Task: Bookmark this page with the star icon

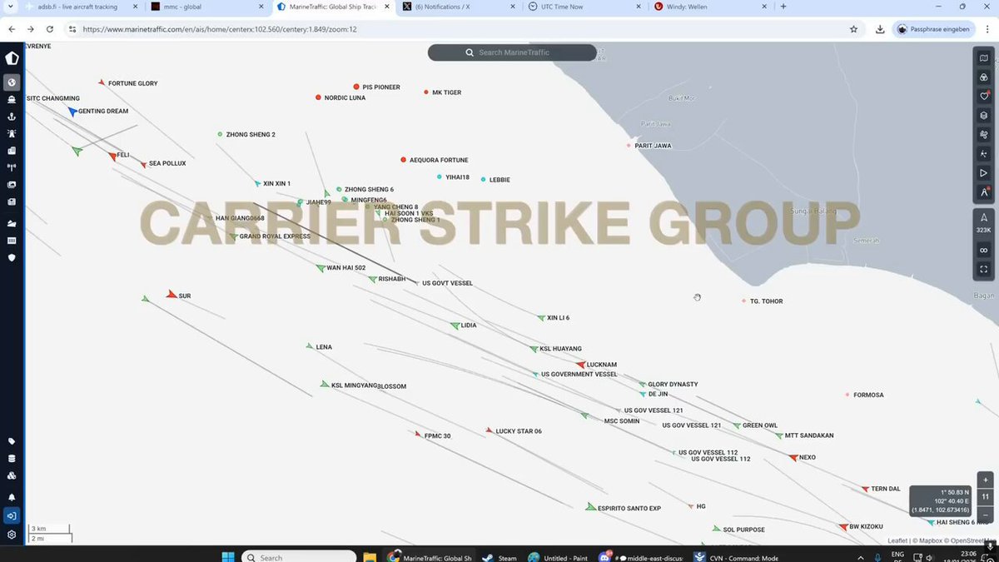Action: (853, 29)
